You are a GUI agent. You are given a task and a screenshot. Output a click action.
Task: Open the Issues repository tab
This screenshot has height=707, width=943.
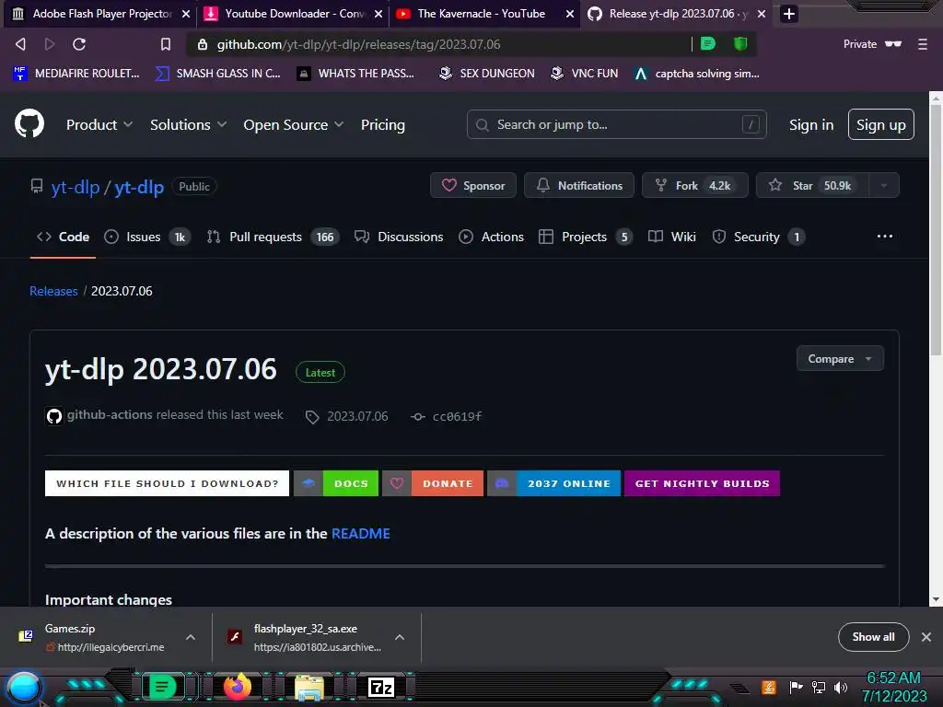[x=147, y=237]
